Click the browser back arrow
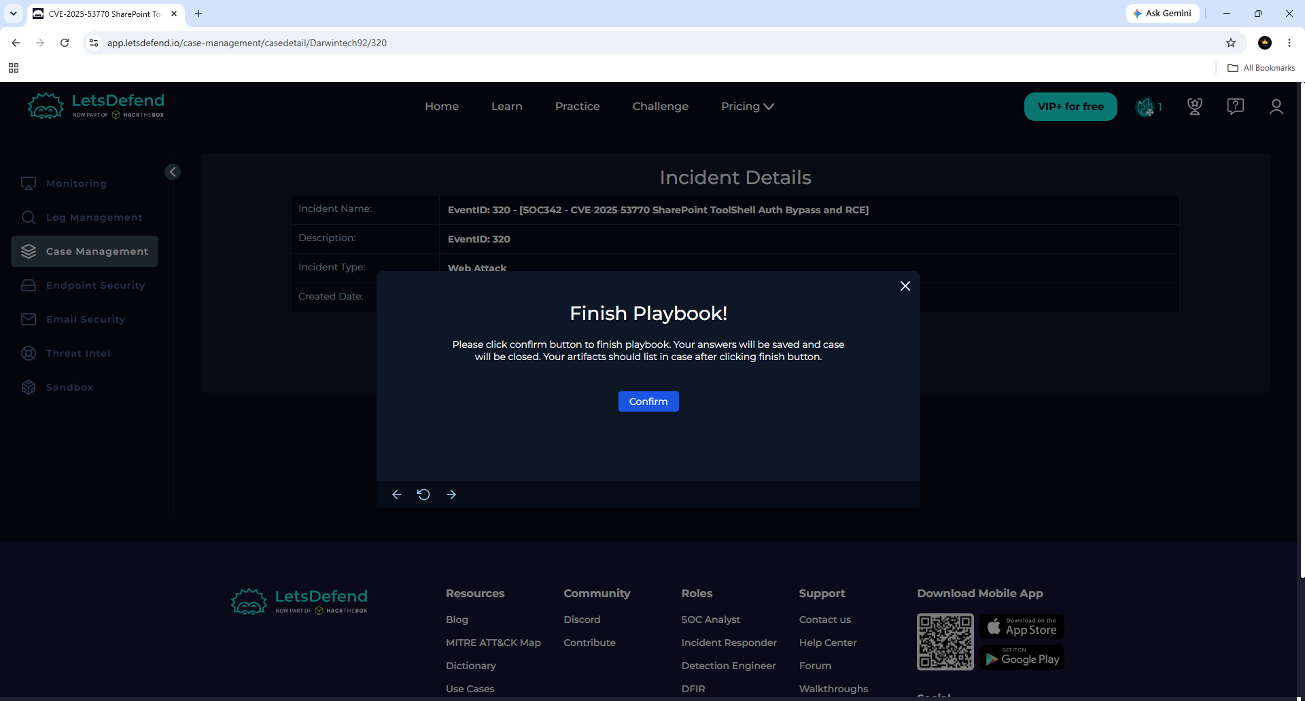1305x701 pixels. pyautogui.click(x=16, y=43)
